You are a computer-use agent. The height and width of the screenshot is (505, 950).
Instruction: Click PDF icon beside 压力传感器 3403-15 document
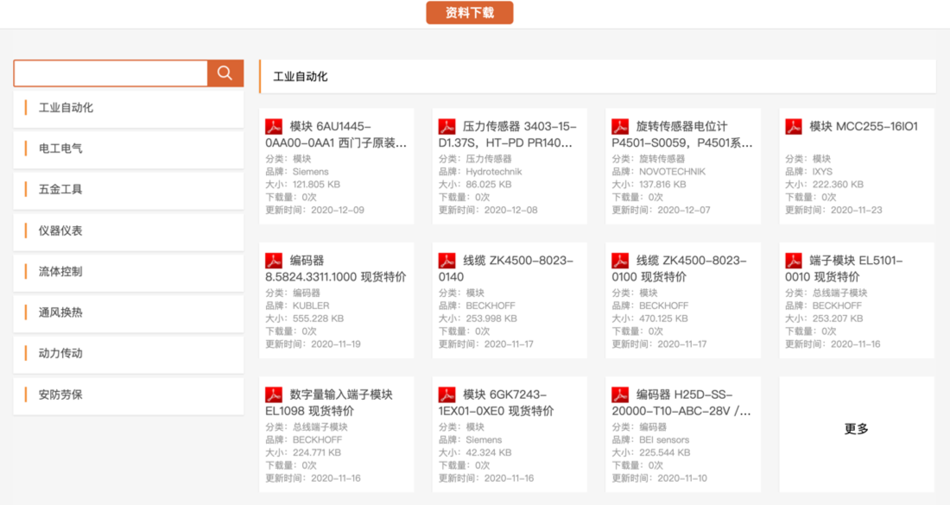click(446, 127)
